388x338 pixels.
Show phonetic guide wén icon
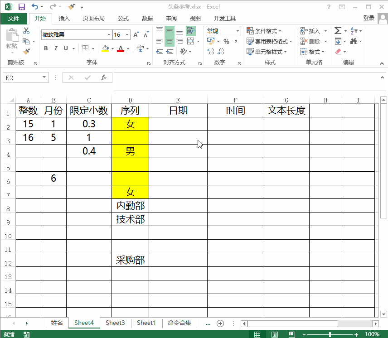coord(140,48)
